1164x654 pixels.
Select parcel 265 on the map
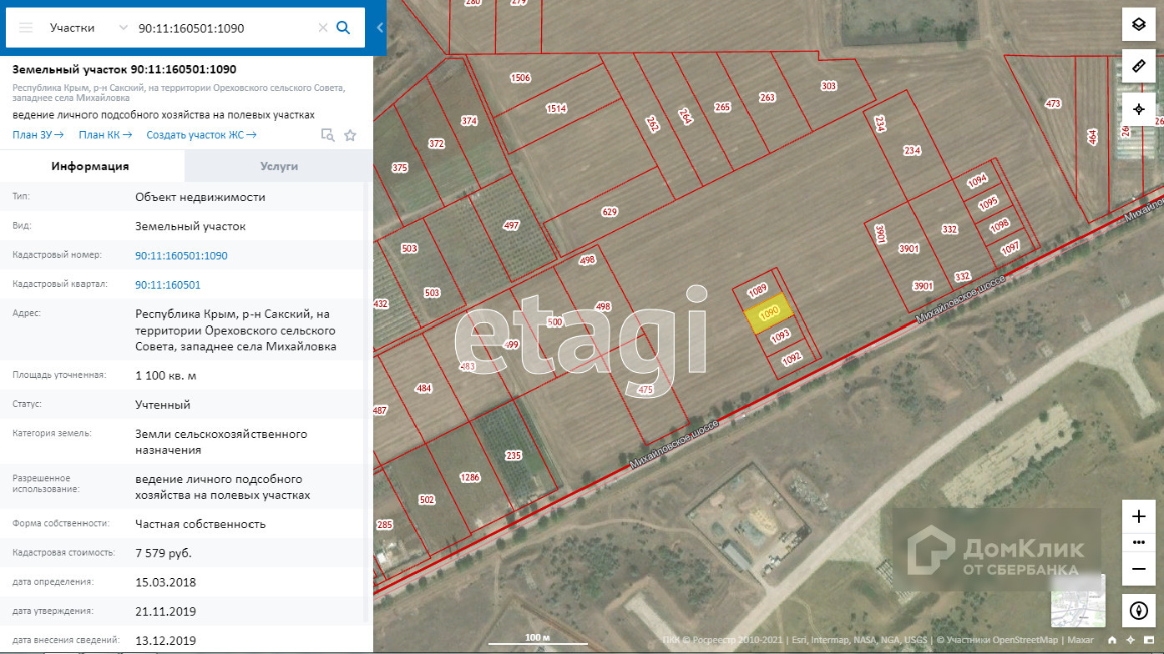(722, 107)
